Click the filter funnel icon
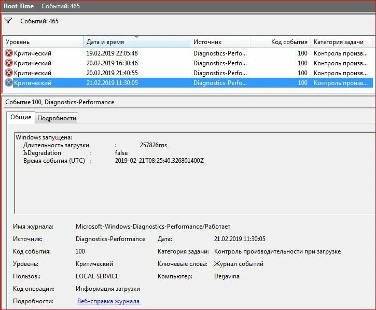The height and width of the screenshot is (310, 376). click(8, 21)
